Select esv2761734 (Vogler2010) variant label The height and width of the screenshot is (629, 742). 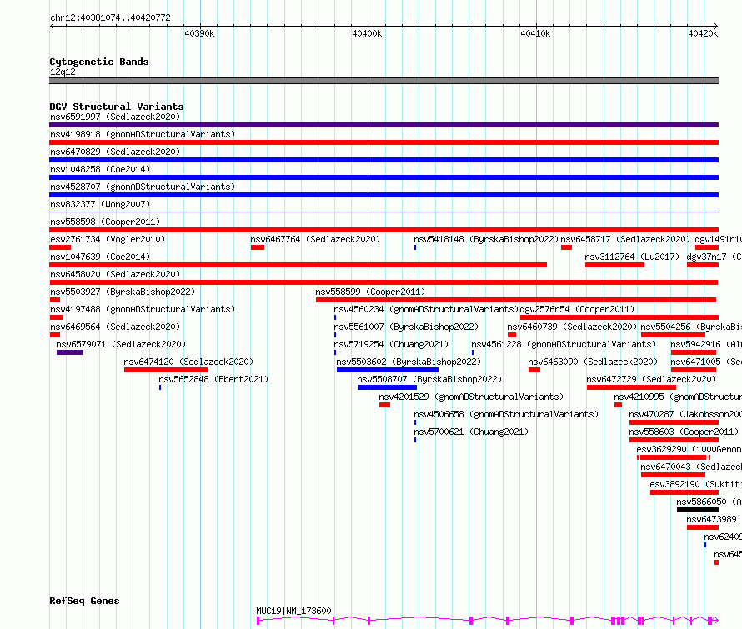point(108,239)
